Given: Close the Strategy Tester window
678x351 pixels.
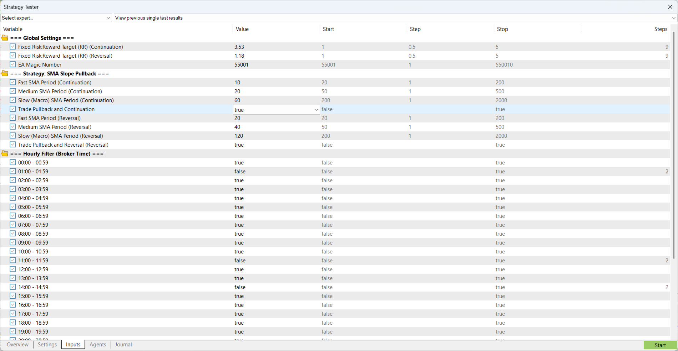Looking at the screenshot, I should point(670,7).
